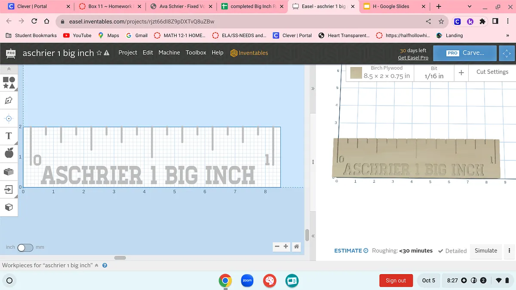
Task: Open the Bit 1/16 in selector
Action: [434, 73]
